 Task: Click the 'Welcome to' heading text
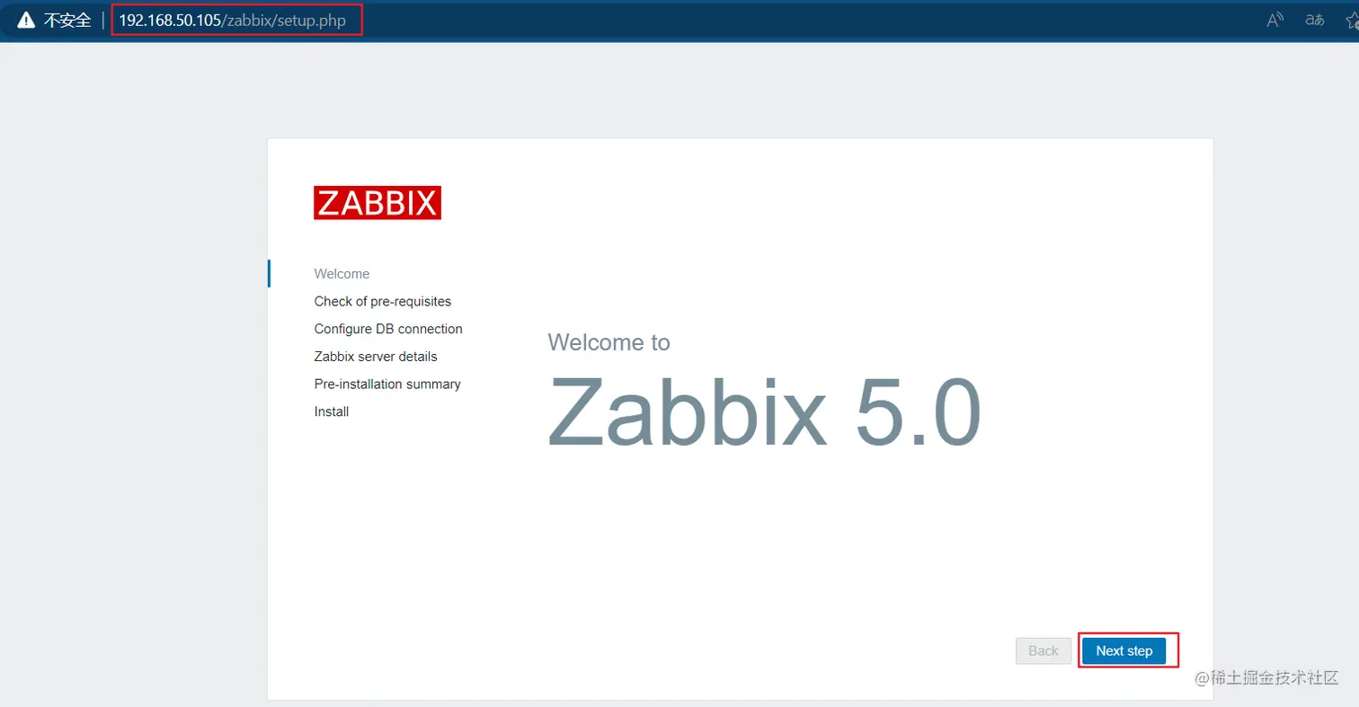608,342
